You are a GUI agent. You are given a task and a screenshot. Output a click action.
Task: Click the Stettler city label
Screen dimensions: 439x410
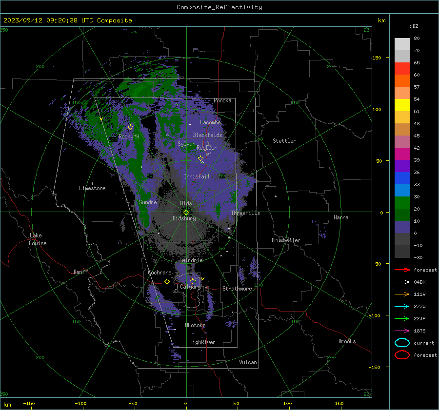(x=284, y=141)
